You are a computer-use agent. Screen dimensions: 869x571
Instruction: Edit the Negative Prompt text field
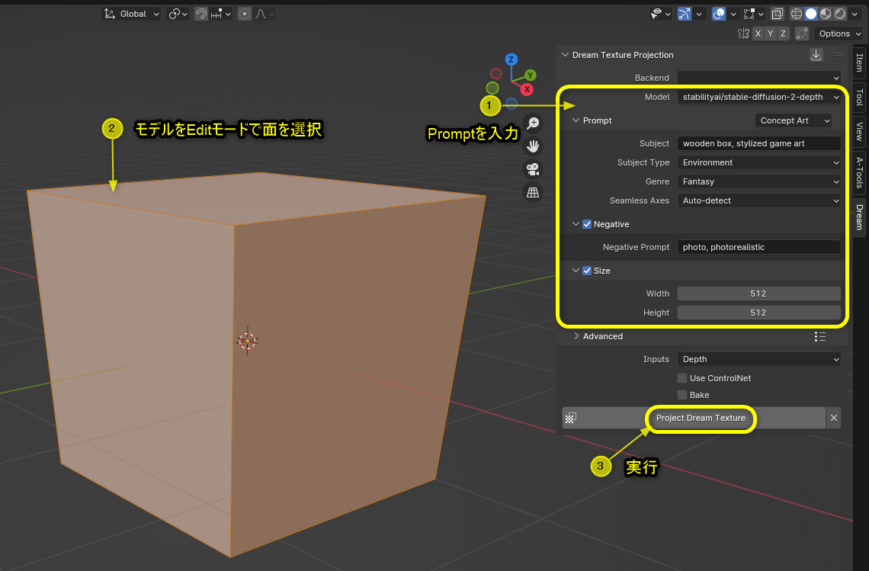click(x=758, y=246)
